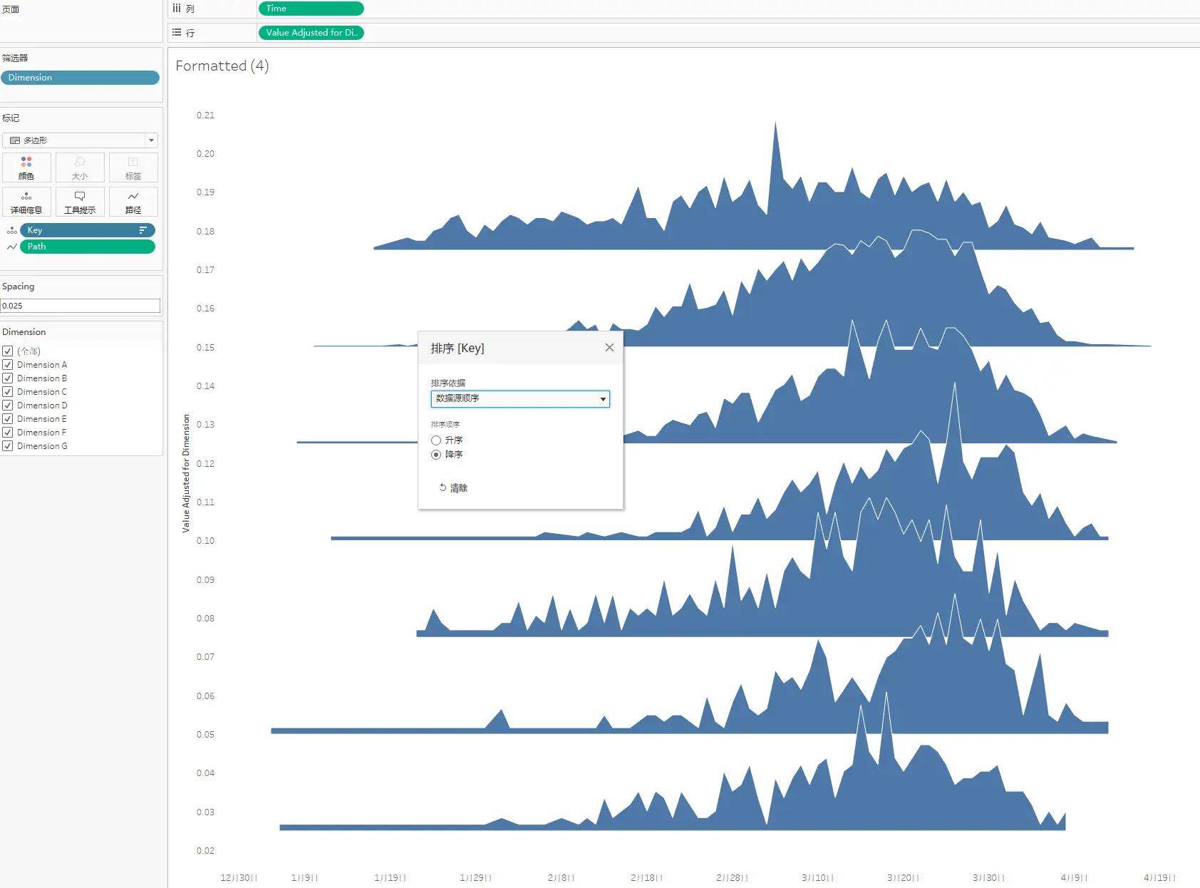Screen dimensions: 1200x888
Task: Open the sort-by (数据源顺序) dropdown
Action: click(520, 399)
